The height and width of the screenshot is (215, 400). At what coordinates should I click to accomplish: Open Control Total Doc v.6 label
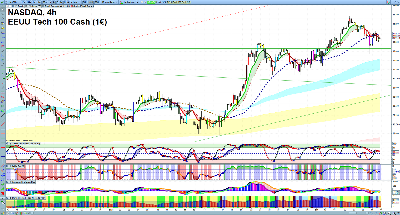click(83, 6)
